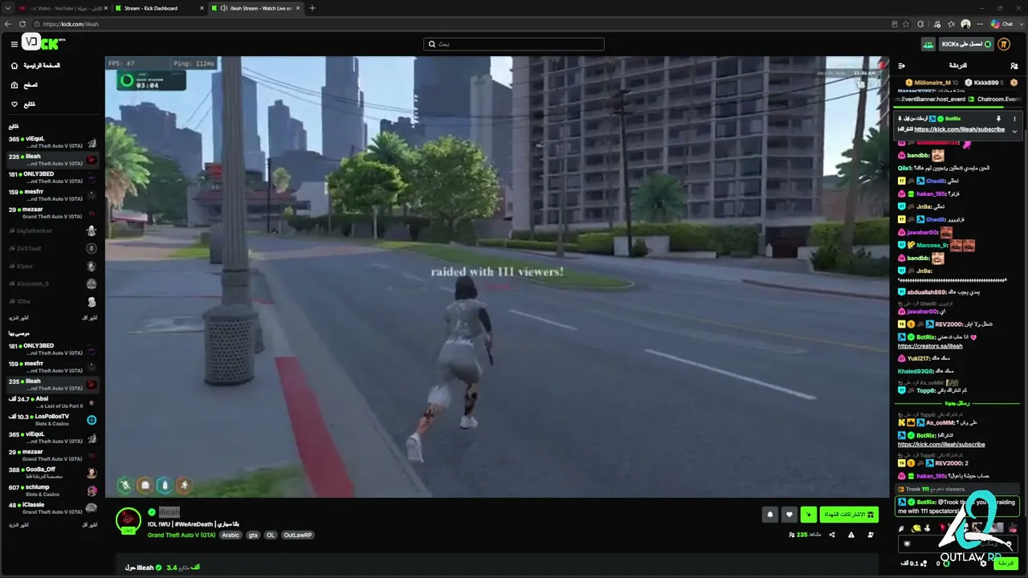Open viEquL channel in Following list
Viewport: 1028px width, 578px height.
[52, 142]
